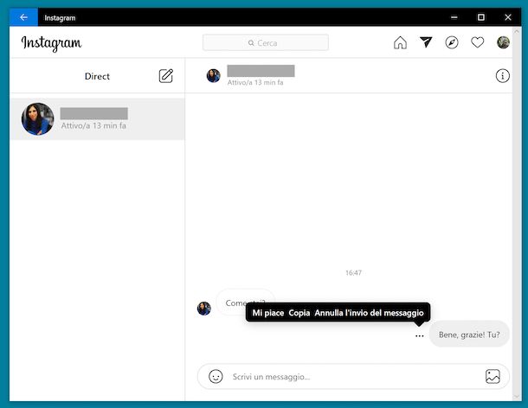Click the three dots beside sent message

pos(419,335)
